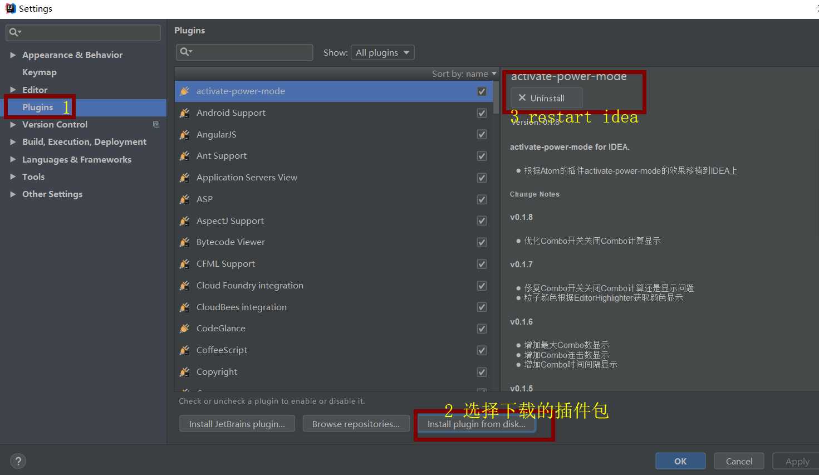Click the IntelliJ IDEA logo in title bar
Screen dimensions: 819x475
pos(10,8)
